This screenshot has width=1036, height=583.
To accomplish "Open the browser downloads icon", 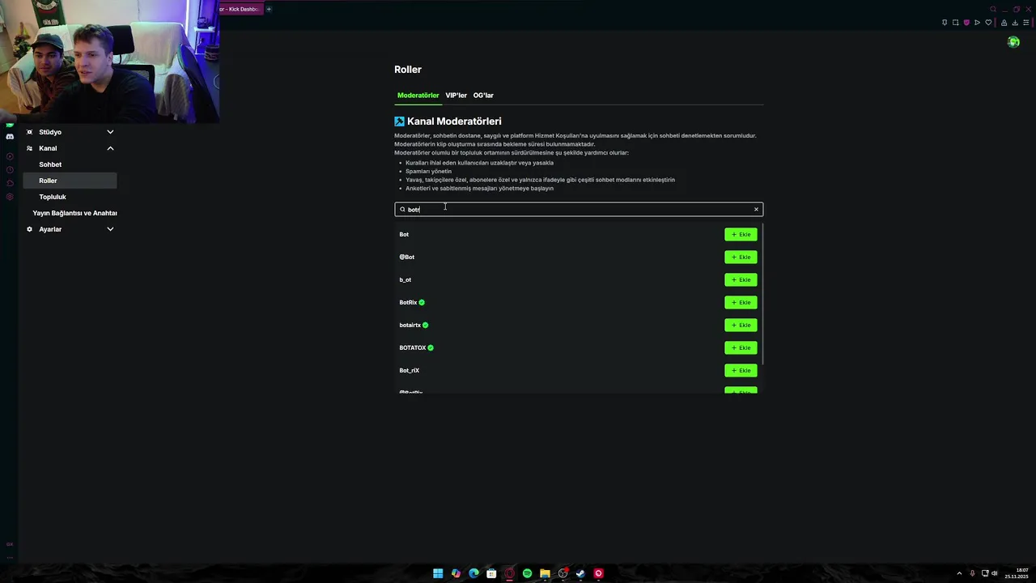I will pyautogui.click(x=1015, y=23).
